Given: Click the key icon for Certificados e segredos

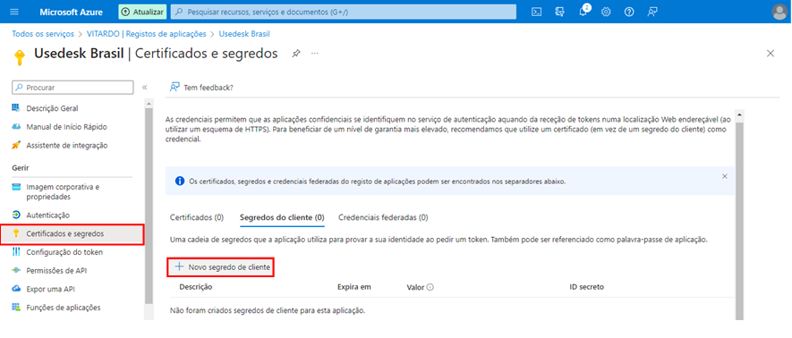Looking at the screenshot, I should 16,233.
